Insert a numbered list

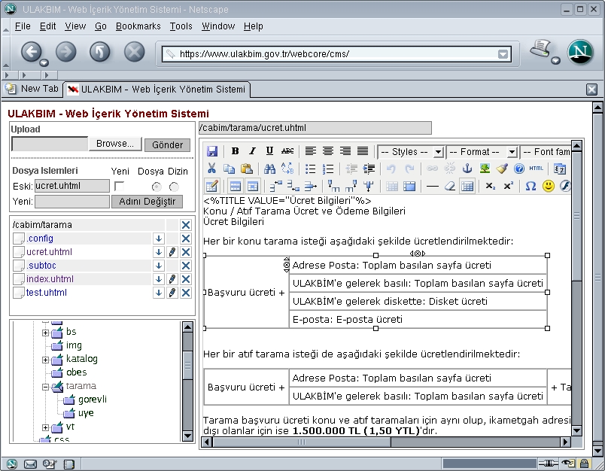point(328,169)
